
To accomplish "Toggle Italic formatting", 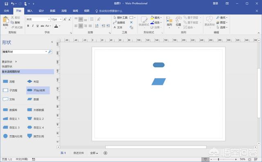I will tap(33, 26).
